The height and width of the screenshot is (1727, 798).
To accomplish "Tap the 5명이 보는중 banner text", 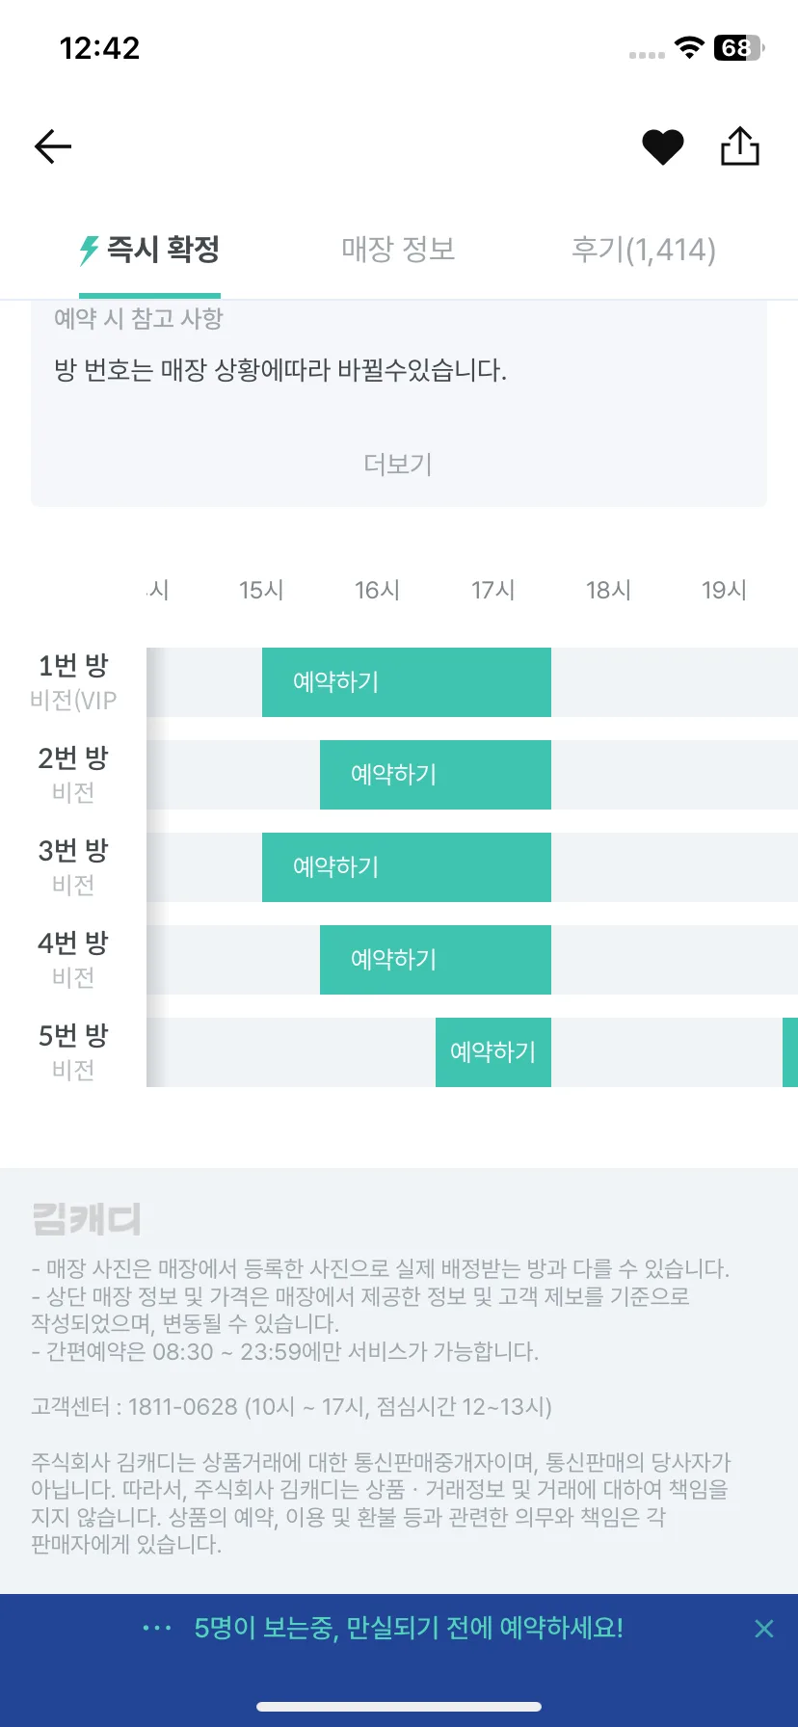I will pos(409,1629).
